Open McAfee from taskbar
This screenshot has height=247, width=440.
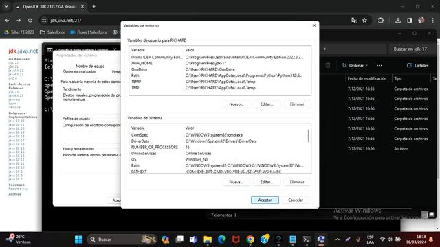click(236, 239)
